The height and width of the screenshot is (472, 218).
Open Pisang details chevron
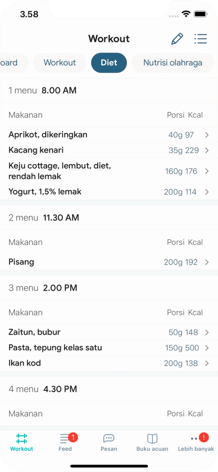(207, 262)
